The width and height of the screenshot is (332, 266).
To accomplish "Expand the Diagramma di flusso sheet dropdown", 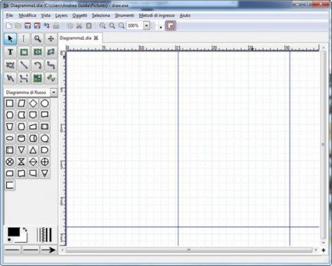I will (x=53, y=92).
